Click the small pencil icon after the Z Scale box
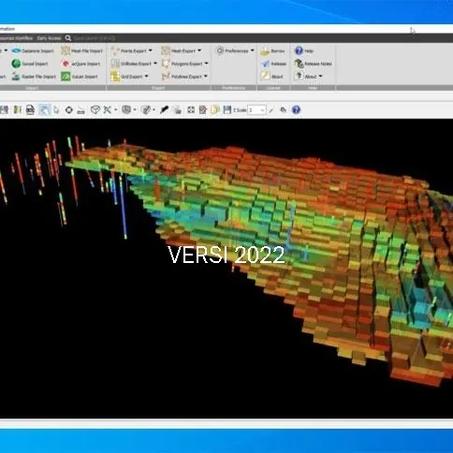 pos(272,110)
